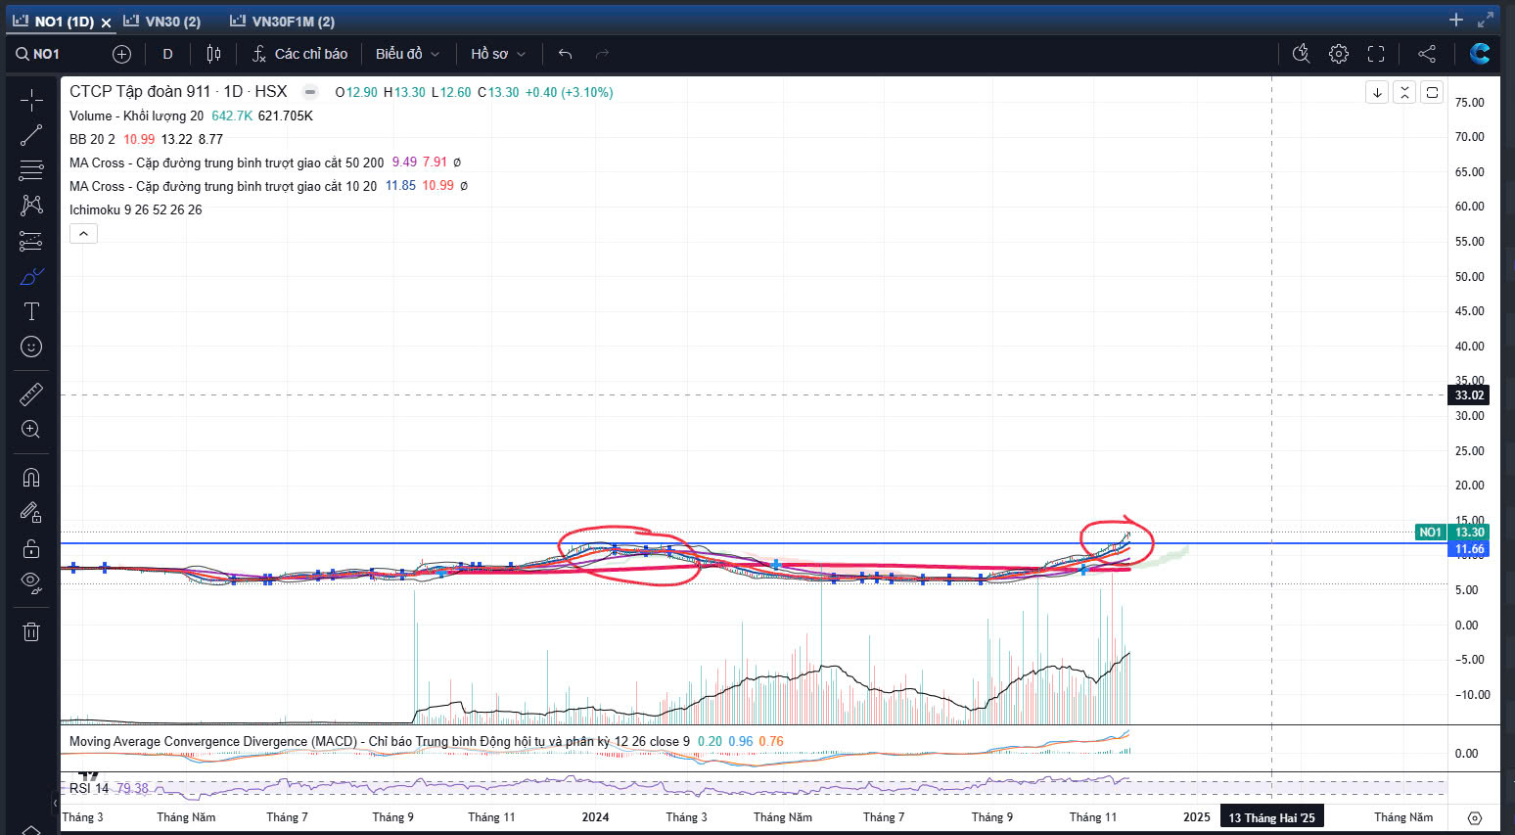Collapse the indicator legend list

tap(83, 234)
